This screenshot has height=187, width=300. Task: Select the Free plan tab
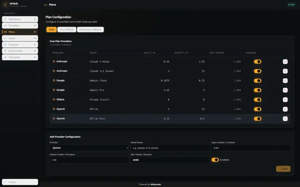coord(52,30)
